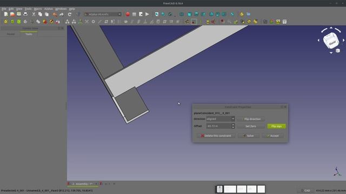Click the Open file folder icon
The image size is (346, 194).
12,15
